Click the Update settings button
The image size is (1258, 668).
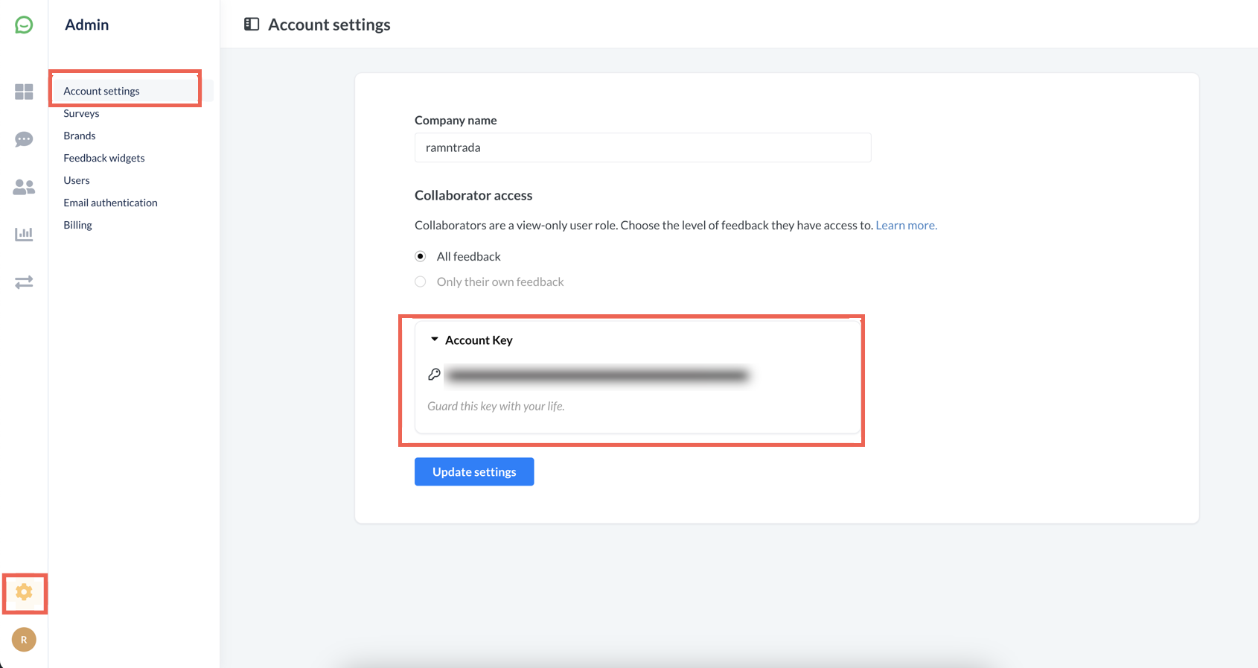pyautogui.click(x=474, y=471)
